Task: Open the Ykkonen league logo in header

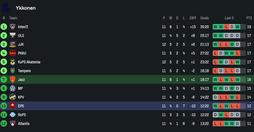Action: click(6, 8)
